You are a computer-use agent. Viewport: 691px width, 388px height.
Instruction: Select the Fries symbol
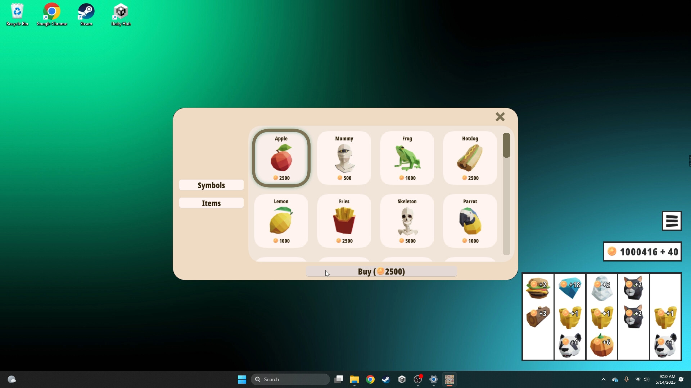point(344,221)
